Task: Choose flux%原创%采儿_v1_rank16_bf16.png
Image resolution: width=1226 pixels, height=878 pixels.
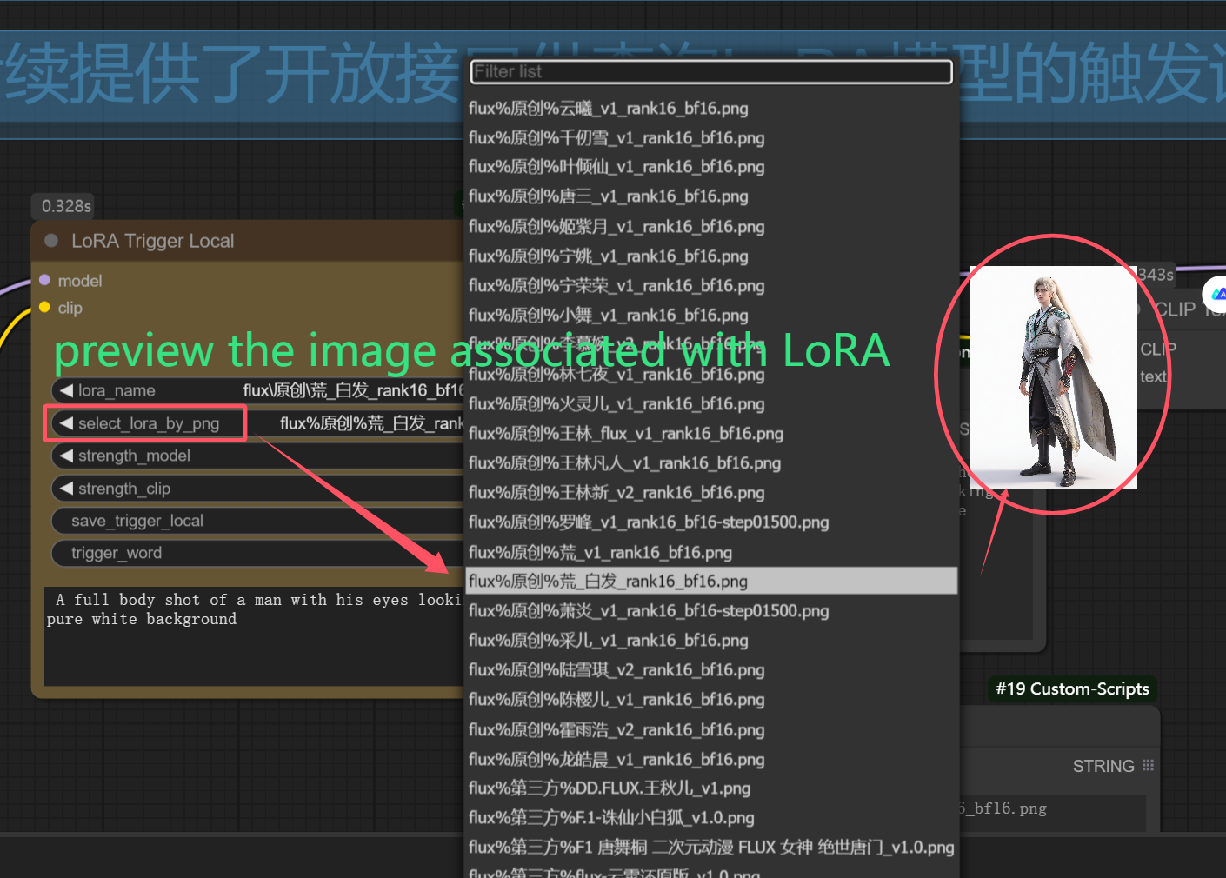Action: point(711,641)
